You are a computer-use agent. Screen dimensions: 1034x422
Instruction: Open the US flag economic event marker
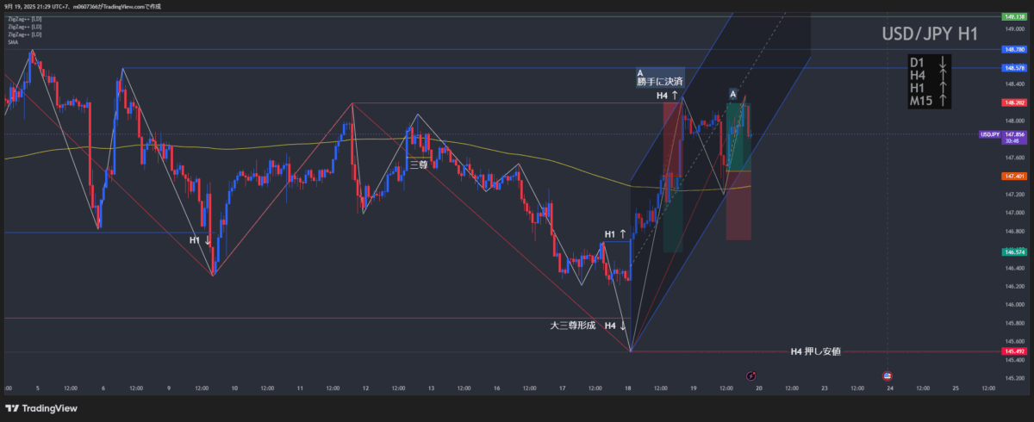pyautogui.click(x=888, y=376)
